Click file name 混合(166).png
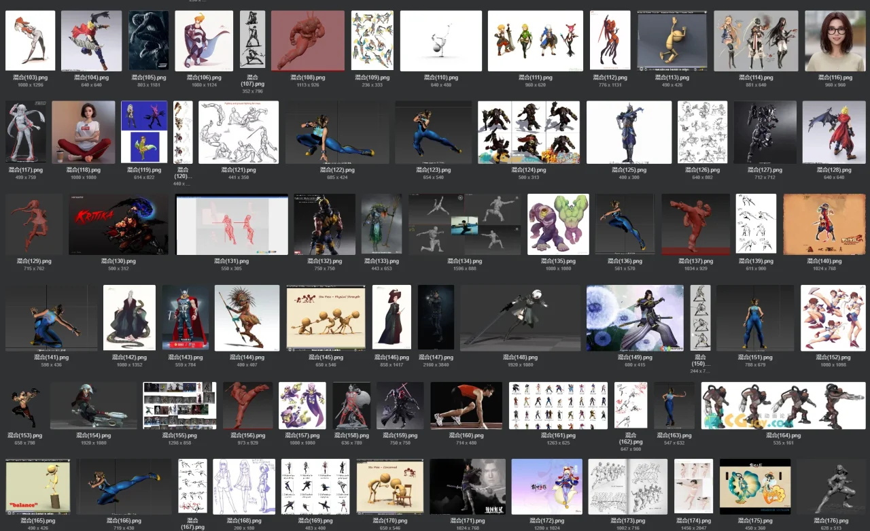870x531 pixels. (x=124, y=521)
